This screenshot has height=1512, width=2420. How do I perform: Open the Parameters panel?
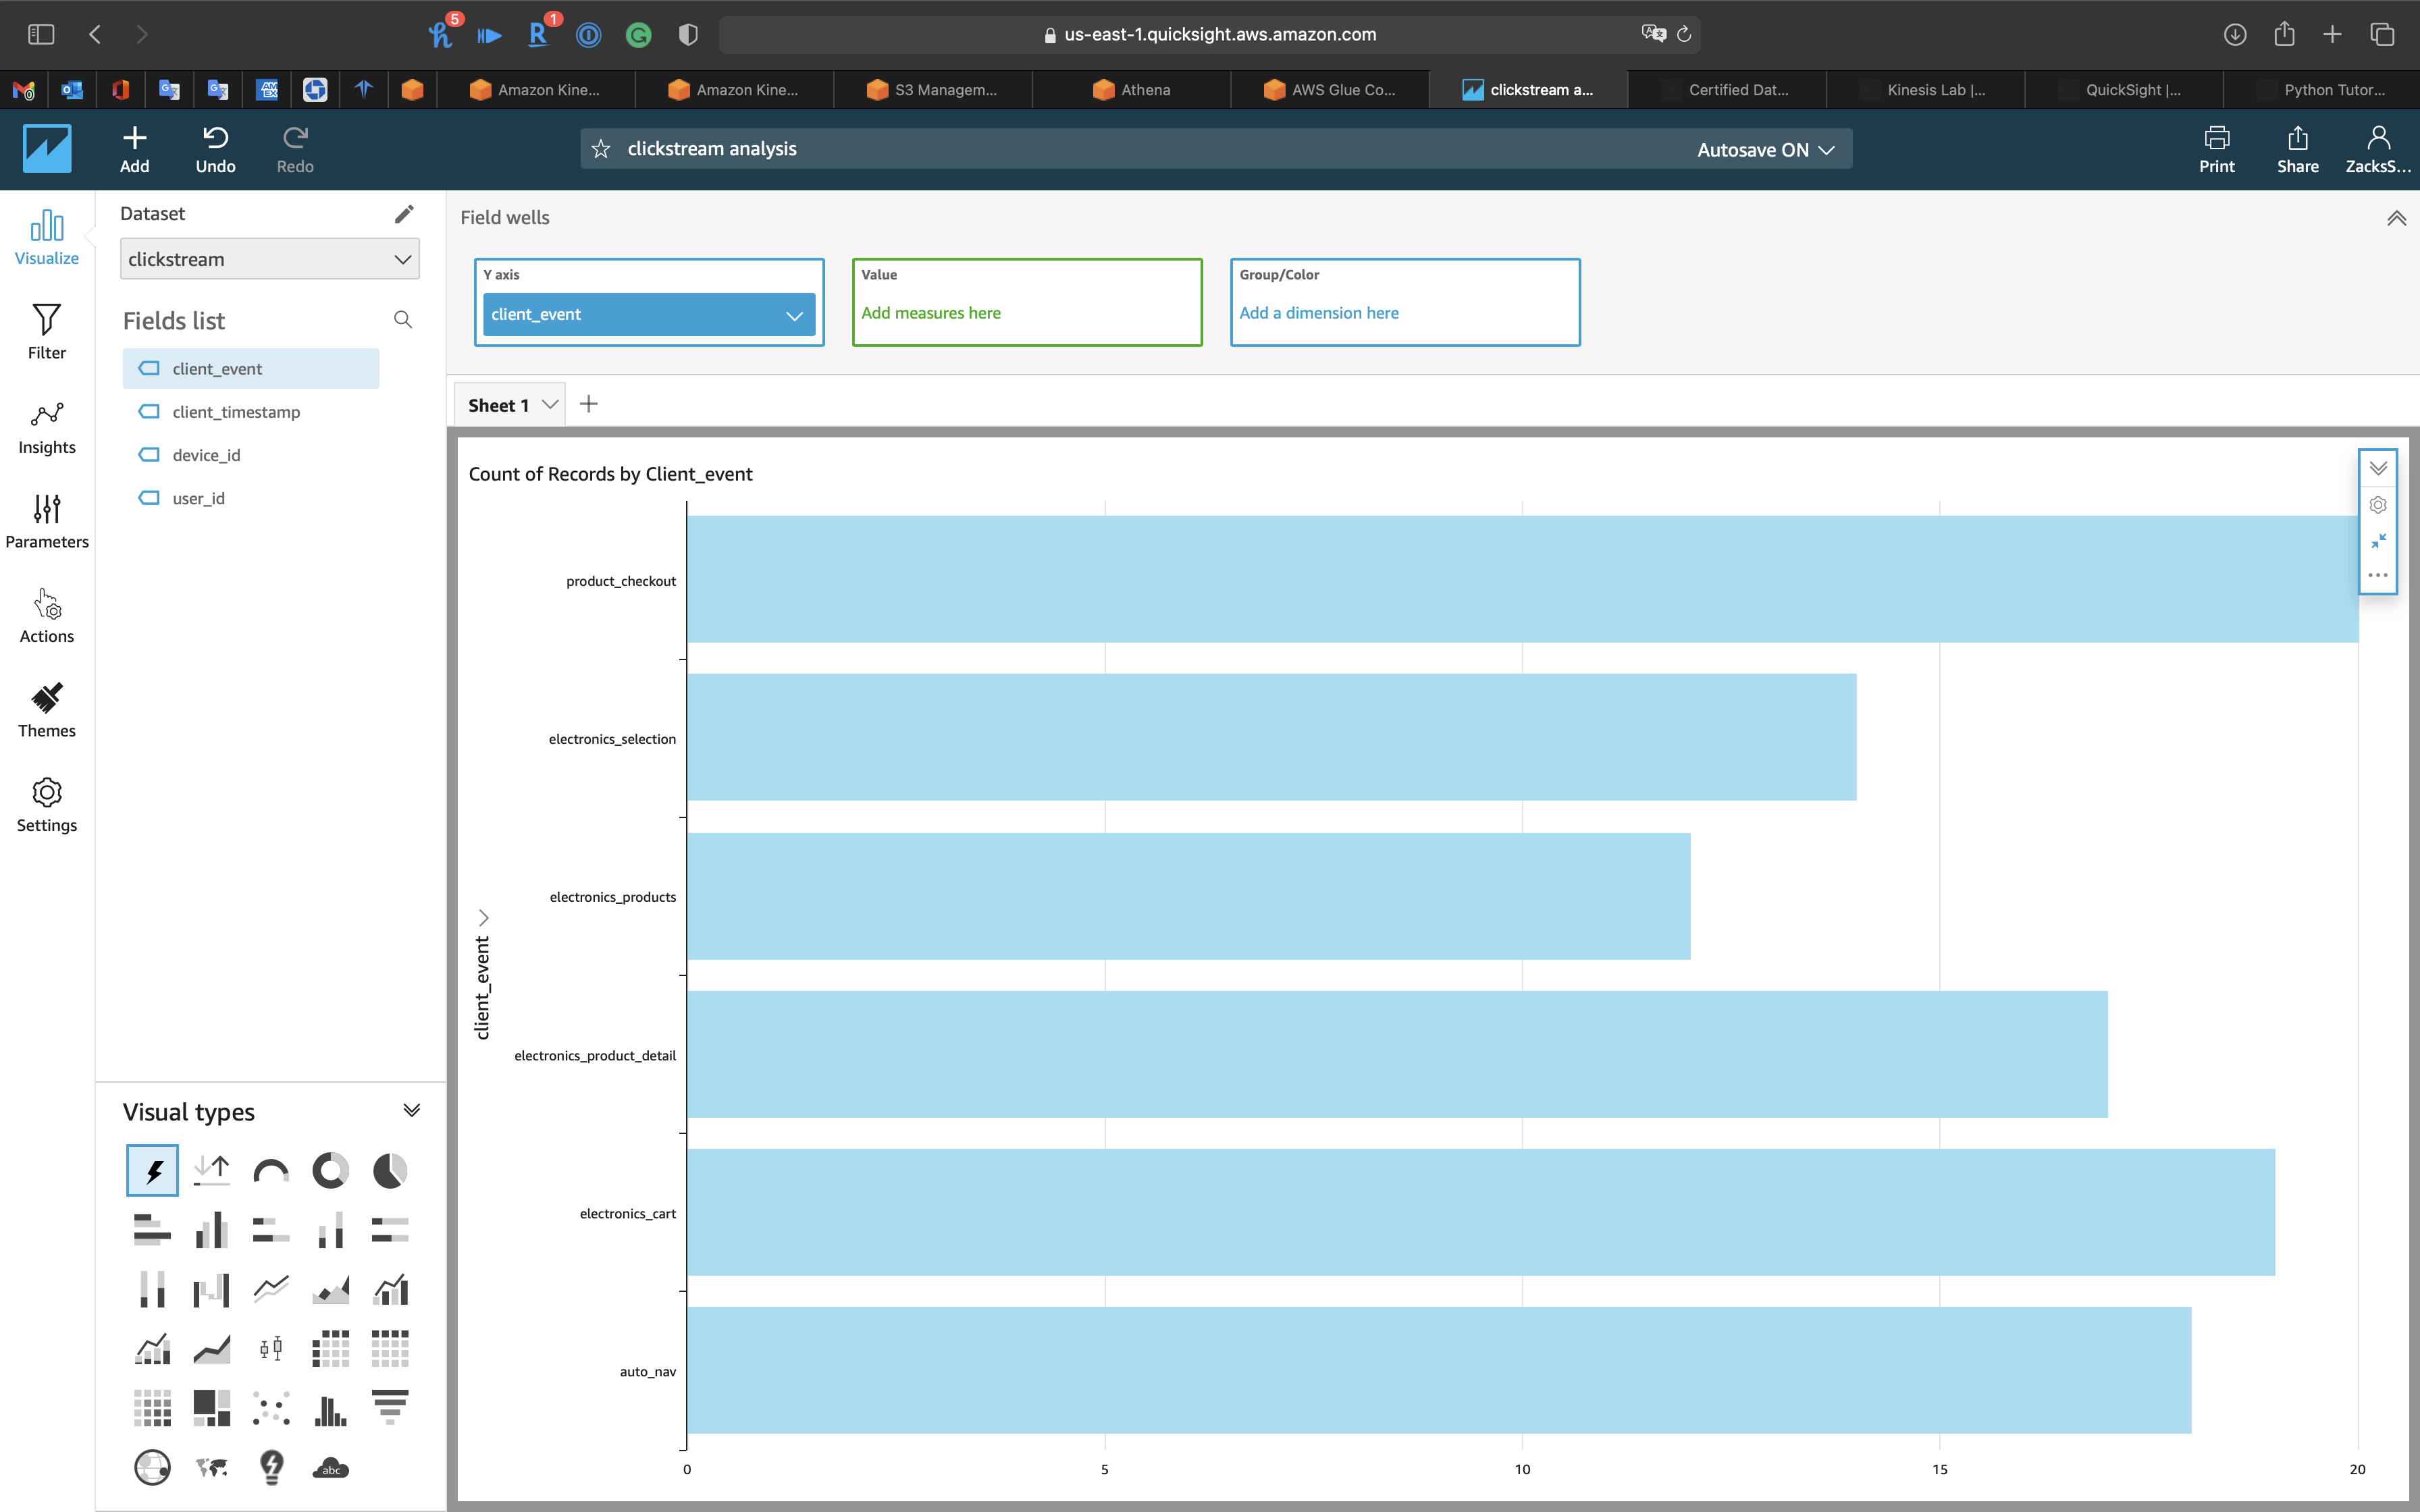(x=46, y=521)
